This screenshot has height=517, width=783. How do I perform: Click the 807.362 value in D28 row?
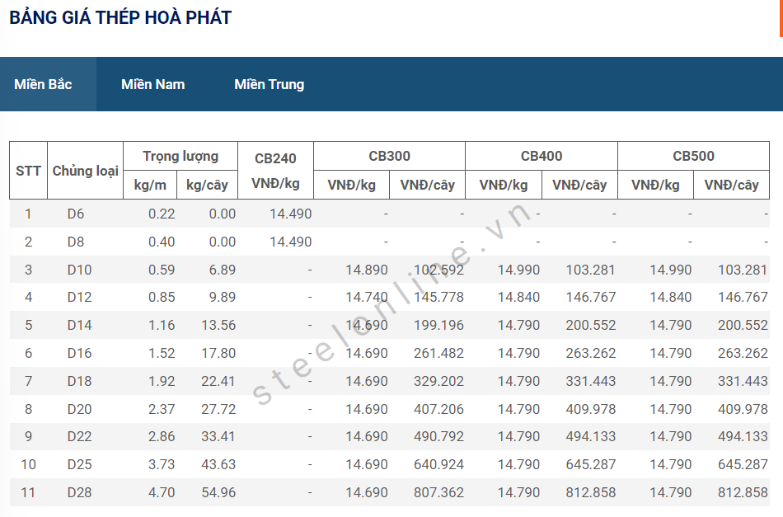coord(439,492)
